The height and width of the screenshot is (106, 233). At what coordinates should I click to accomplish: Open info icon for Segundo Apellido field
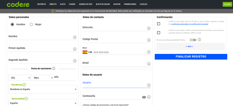[x=75, y=61]
